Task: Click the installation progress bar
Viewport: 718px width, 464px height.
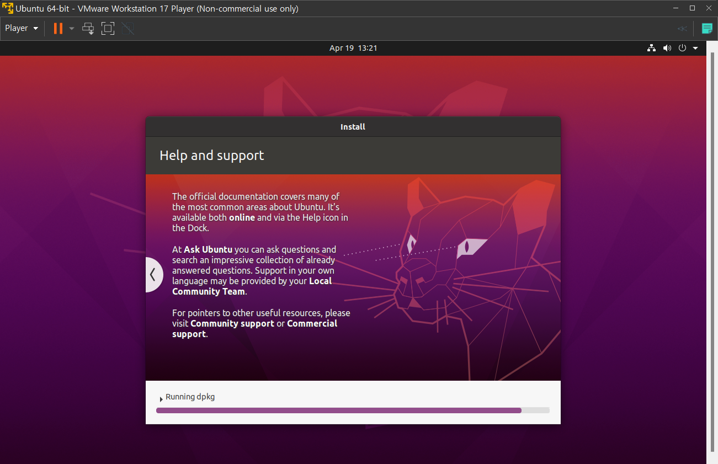Action: (x=353, y=410)
